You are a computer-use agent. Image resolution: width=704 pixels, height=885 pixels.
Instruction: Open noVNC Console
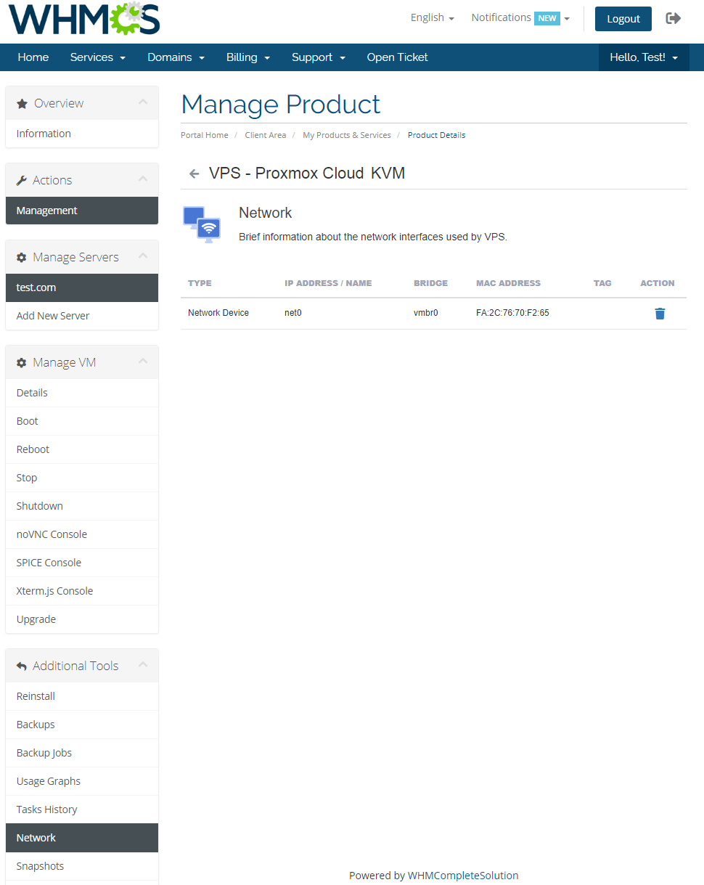click(x=82, y=534)
